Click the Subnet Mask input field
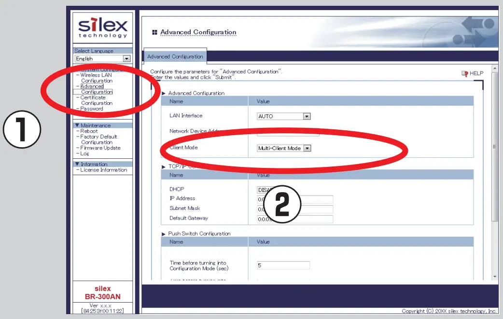This screenshot has width=503, height=319. click(x=295, y=209)
